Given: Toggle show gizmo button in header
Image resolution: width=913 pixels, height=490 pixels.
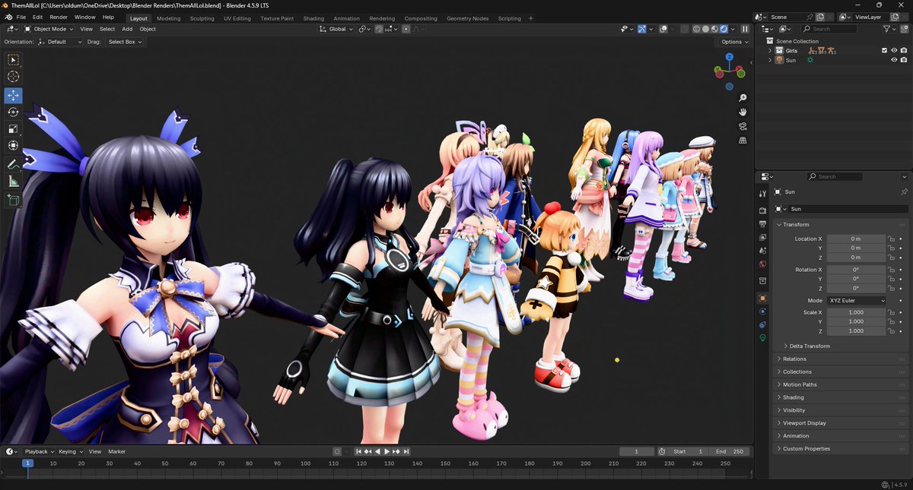Looking at the screenshot, I should click(x=642, y=29).
